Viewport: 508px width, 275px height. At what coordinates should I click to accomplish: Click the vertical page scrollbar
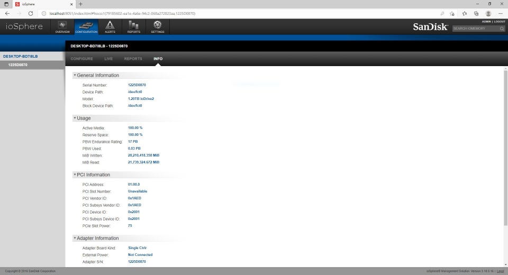point(506,149)
